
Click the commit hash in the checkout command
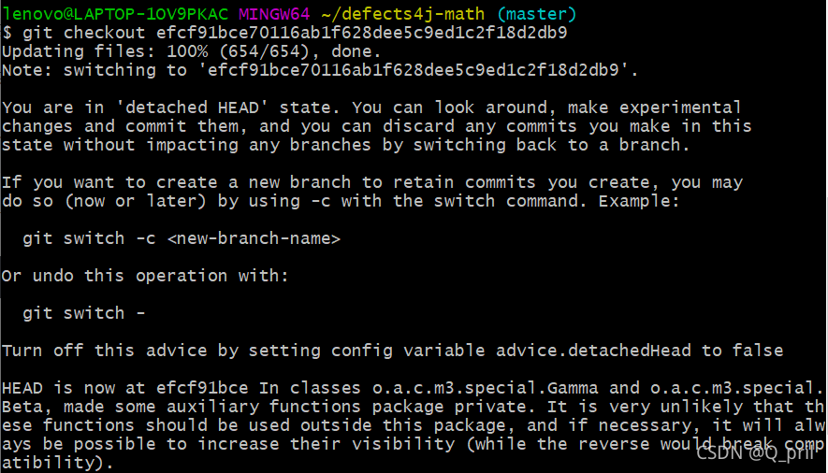point(362,33)
